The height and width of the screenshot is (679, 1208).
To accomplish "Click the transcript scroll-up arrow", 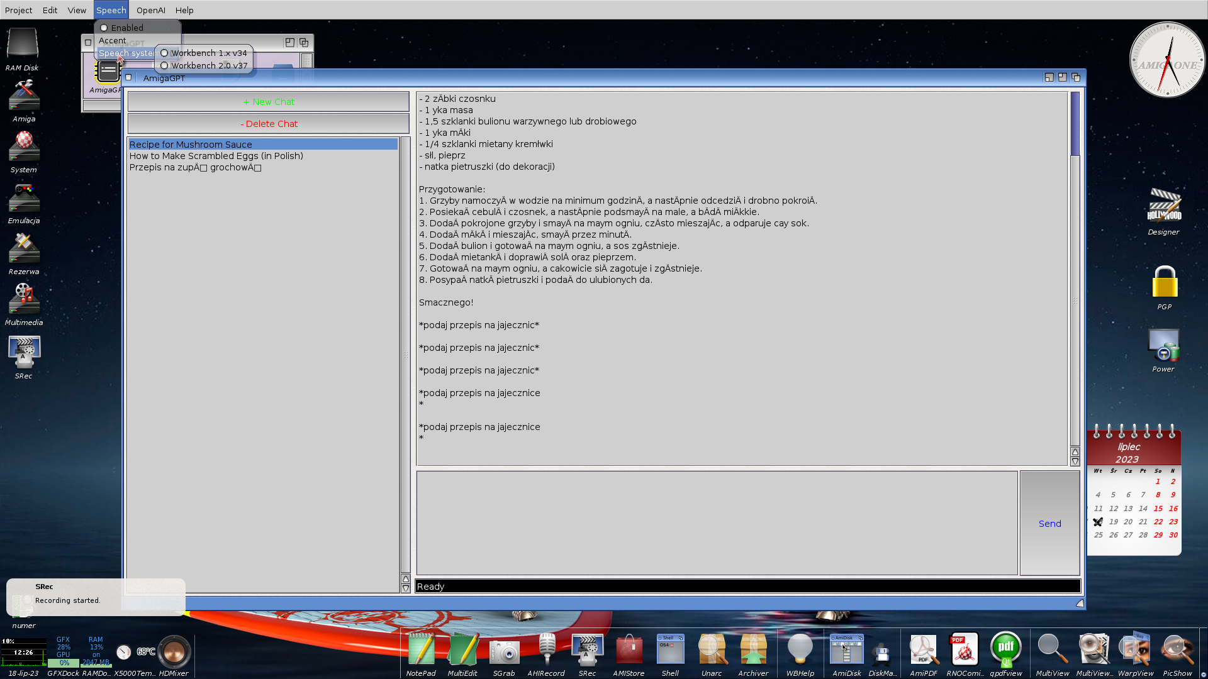I will (x=1075, y=452).
